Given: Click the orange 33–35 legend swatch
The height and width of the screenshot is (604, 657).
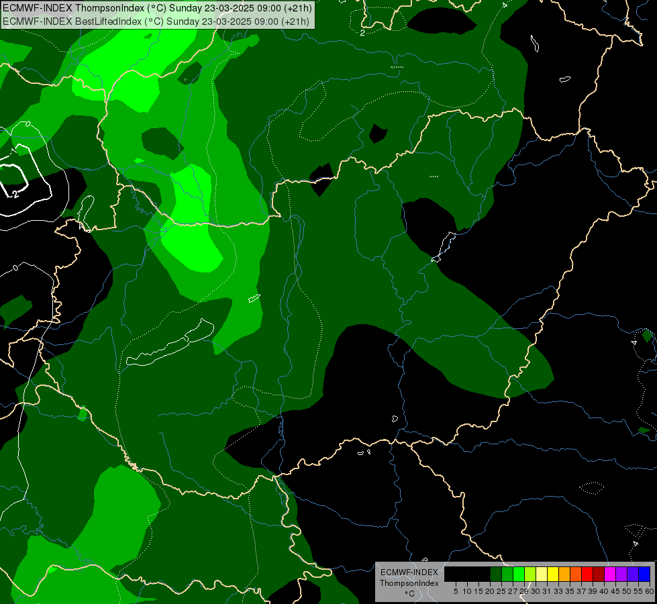Looking at the screenshot, I should point(564,574).
